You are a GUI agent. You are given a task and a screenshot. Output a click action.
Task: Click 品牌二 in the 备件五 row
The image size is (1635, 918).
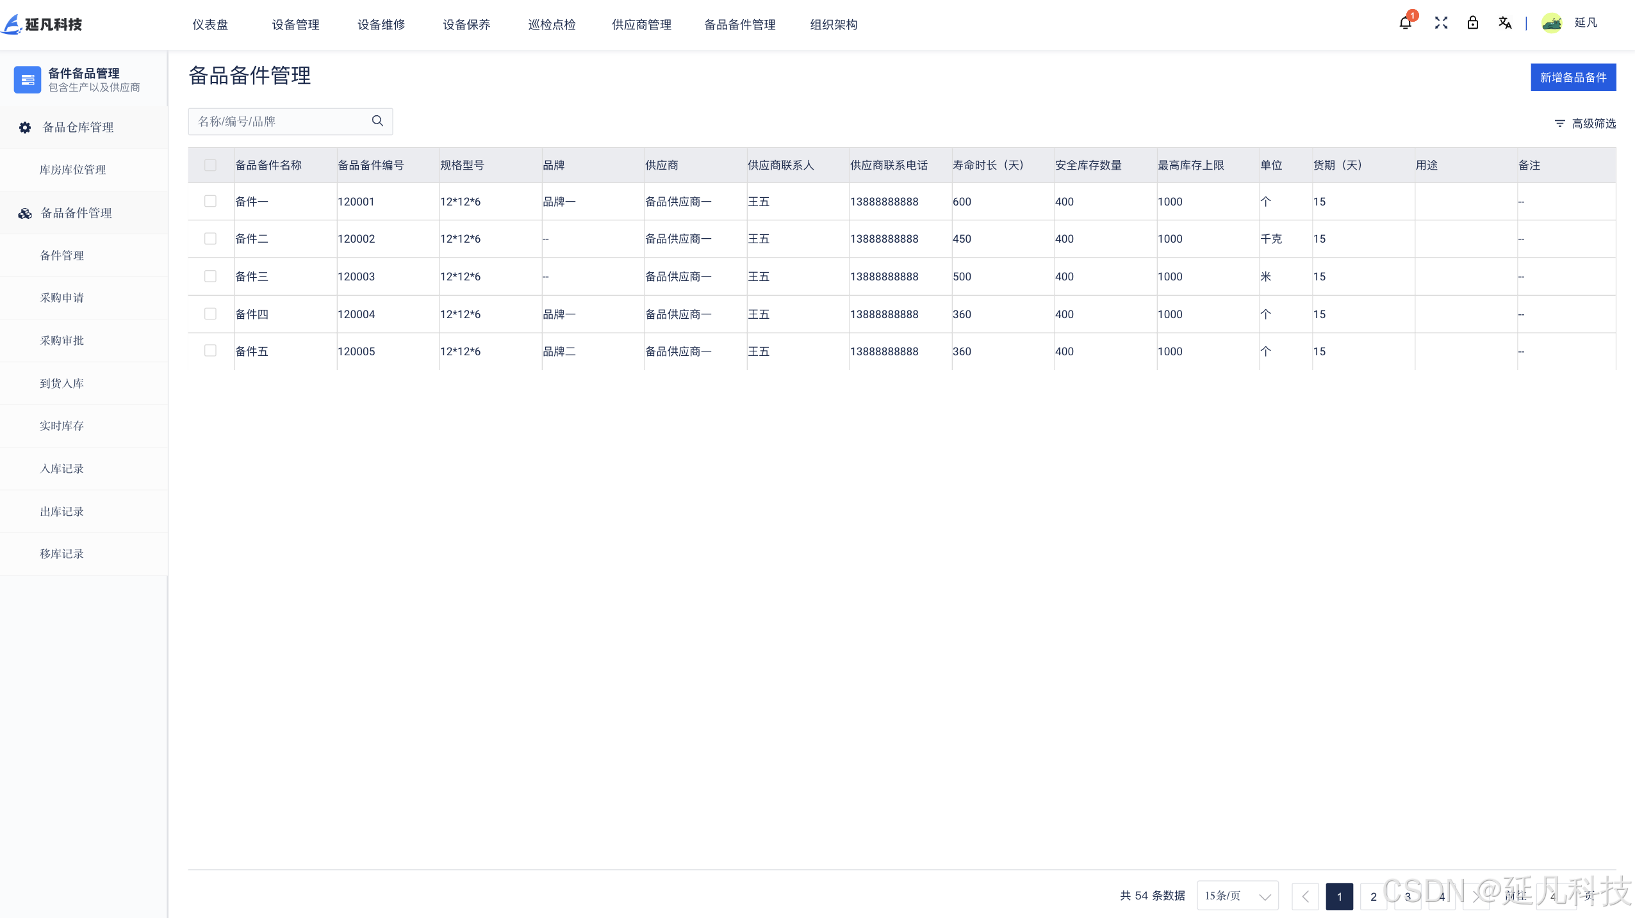tap(559, 351)
